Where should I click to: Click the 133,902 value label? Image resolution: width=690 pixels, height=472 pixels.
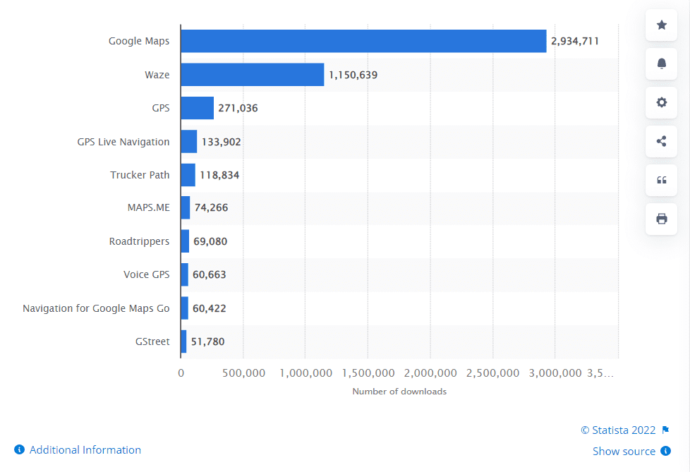tap(222, 142)
